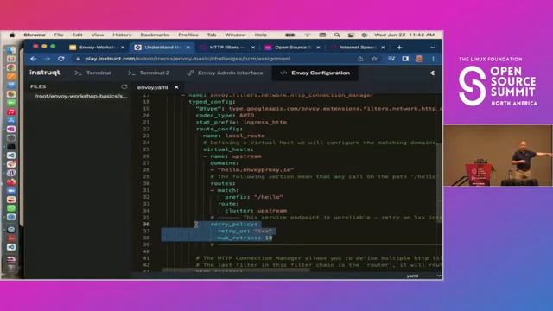The image size is (553, 311).
Task: Switch to the Envoy-Workshop browser tab
Action: [x=97, y=48]
